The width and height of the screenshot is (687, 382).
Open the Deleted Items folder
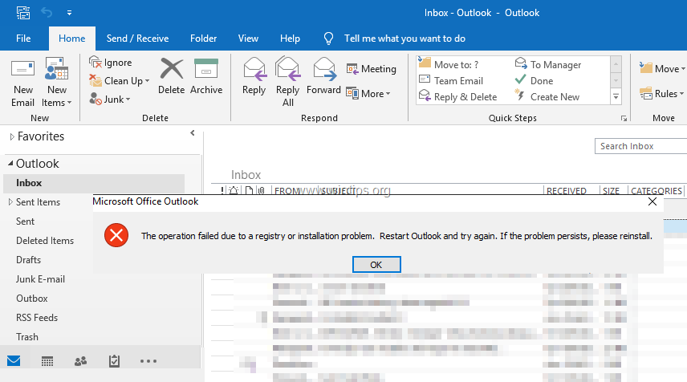45,241
